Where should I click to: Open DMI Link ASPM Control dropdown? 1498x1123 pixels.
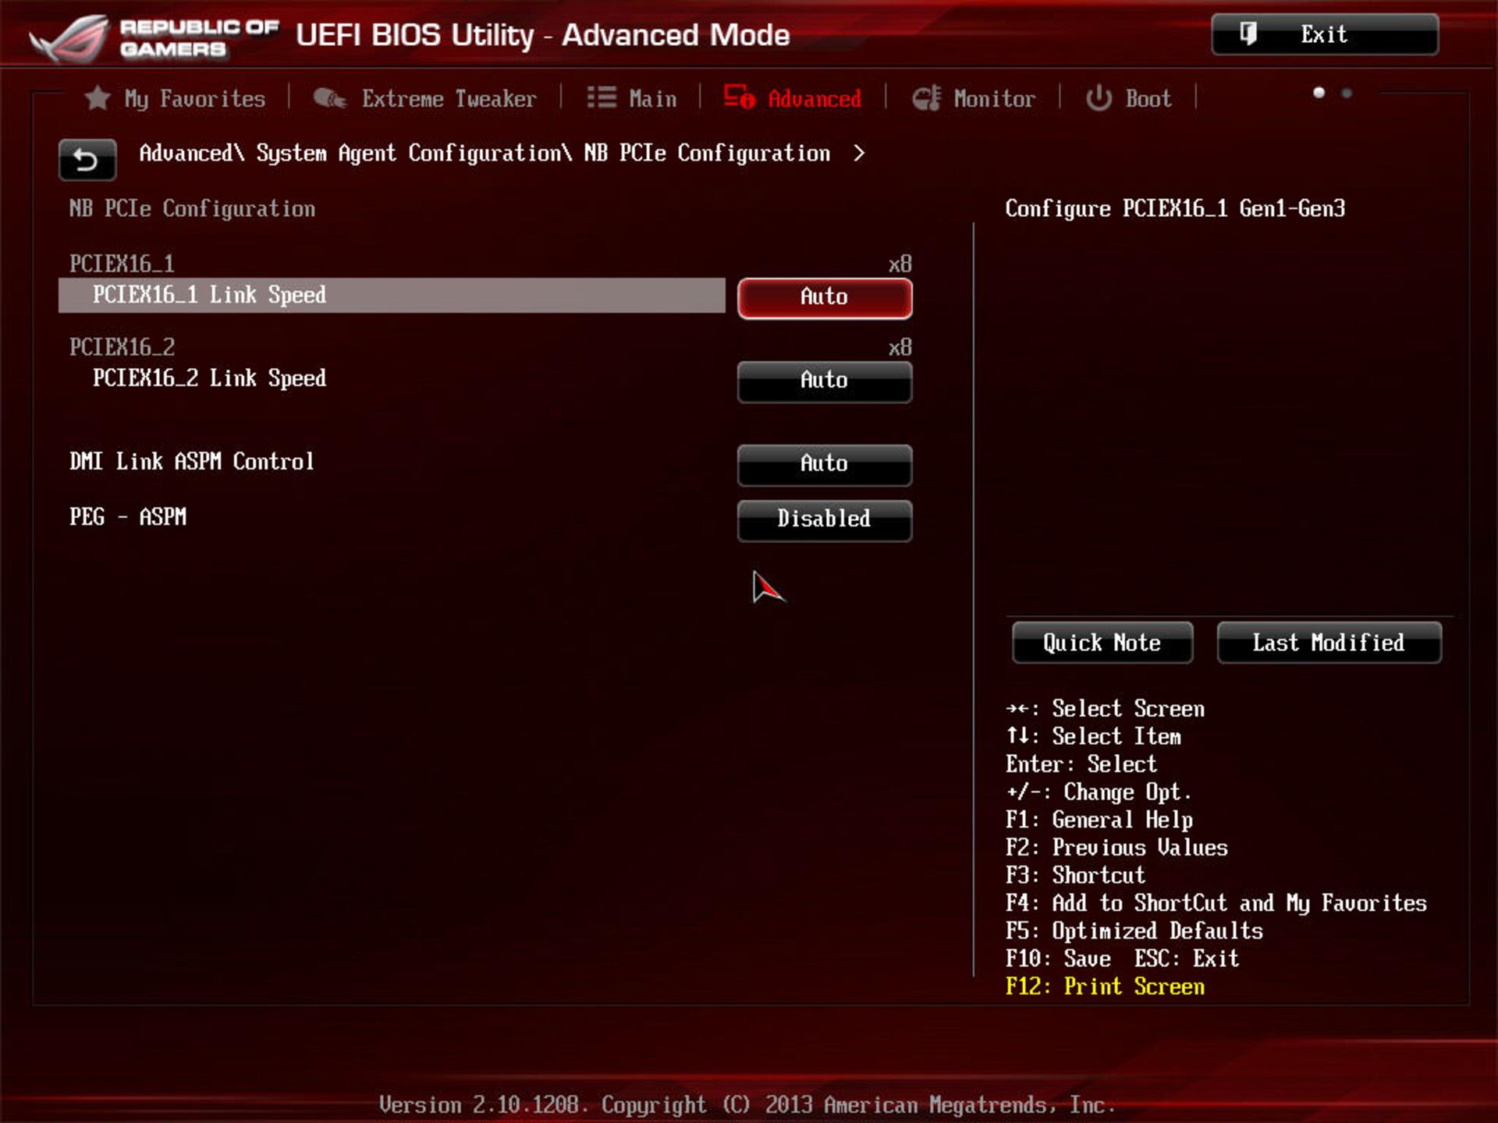tap(825, 465)
